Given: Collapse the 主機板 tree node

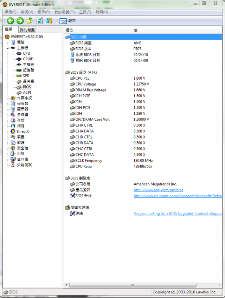Looking at the screenshot, I should [8, 48].
